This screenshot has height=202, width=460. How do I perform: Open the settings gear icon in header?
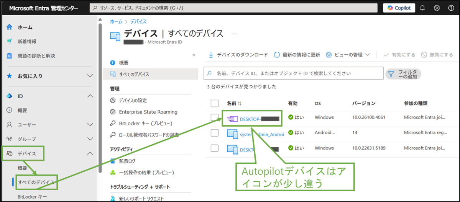tap(437, 8)
